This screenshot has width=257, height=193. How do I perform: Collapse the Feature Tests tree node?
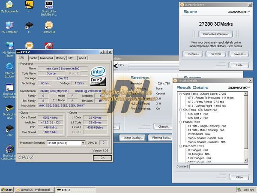tap(180, 121)
